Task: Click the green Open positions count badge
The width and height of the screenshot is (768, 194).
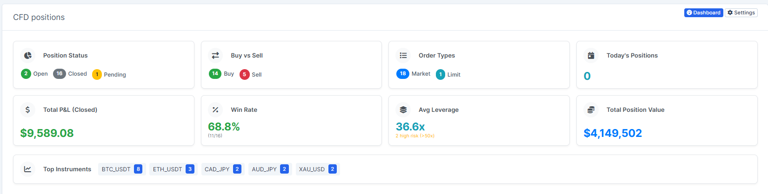Action: click(26, 74)
